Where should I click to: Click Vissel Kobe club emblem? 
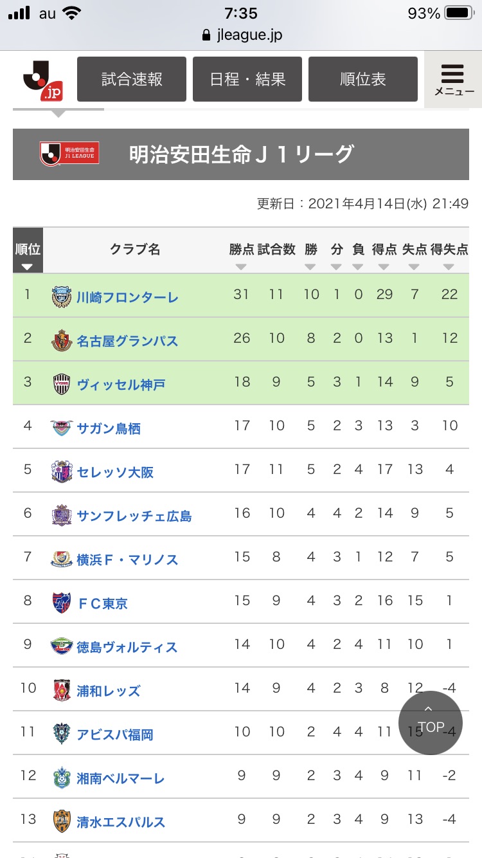click(61, 384)
